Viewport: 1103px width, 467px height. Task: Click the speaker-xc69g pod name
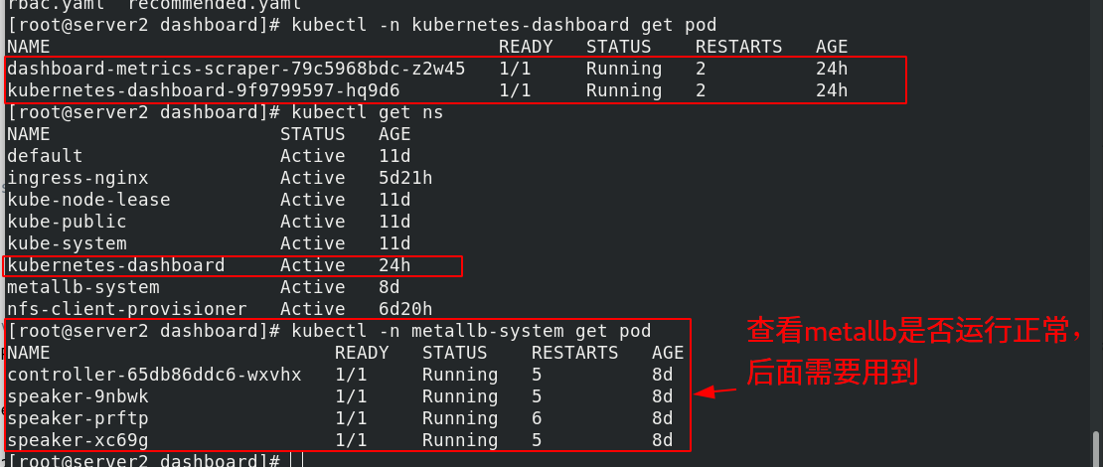pyautogui.click(x=78, y=440)
